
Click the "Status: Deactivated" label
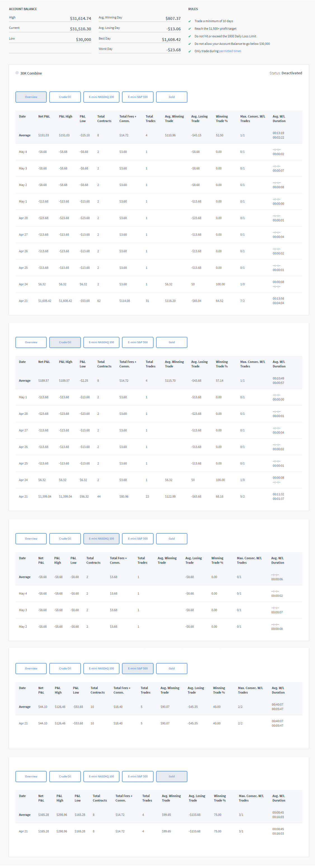click(285, 73)
